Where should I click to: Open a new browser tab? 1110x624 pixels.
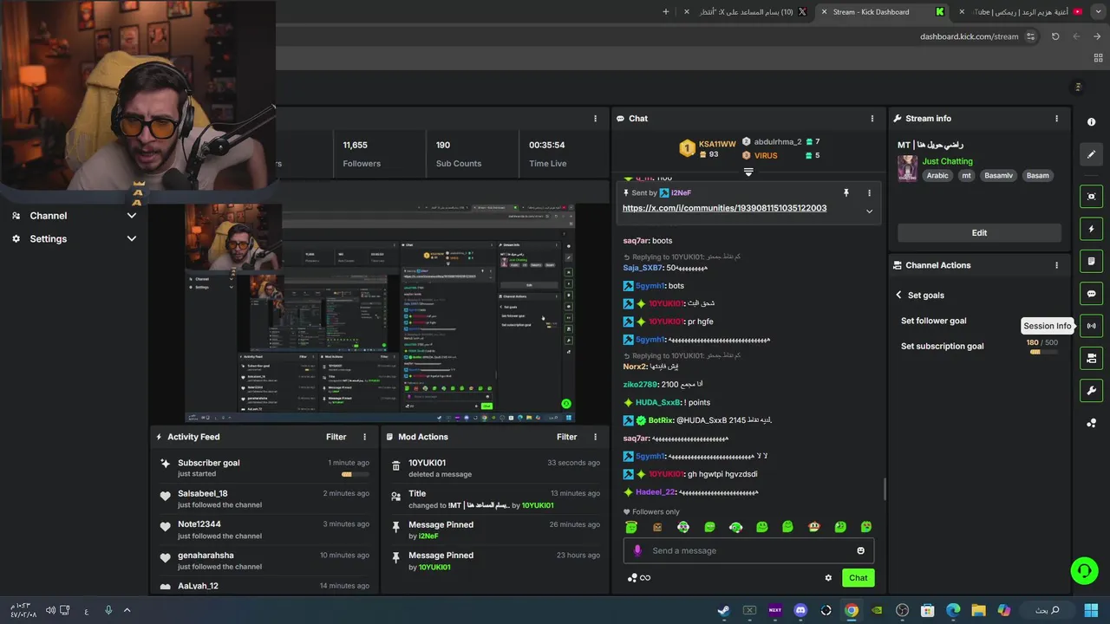point(666,12)
